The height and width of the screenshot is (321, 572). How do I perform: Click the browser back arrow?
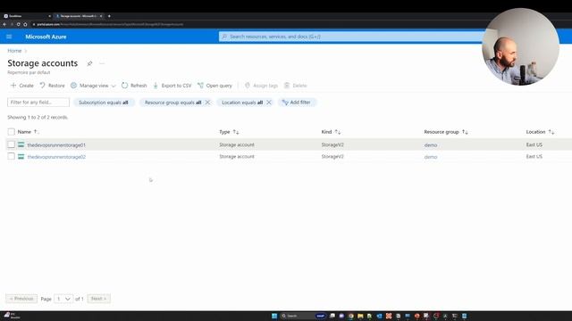pyautogui.click(x=4, y=24)
